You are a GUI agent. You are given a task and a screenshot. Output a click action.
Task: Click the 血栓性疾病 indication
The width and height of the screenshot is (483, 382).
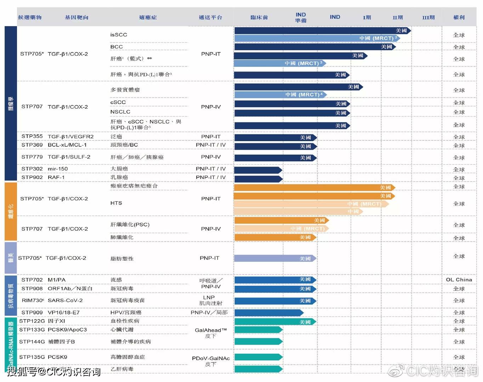pos(125,321)
